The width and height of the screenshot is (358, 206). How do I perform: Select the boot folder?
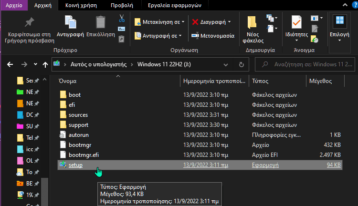point(200,95)
